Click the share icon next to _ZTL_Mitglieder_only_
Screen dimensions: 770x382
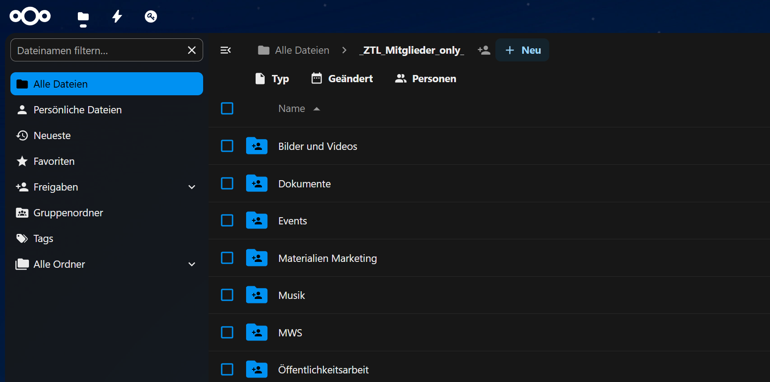pyautogui.click(x=484, y=50)
